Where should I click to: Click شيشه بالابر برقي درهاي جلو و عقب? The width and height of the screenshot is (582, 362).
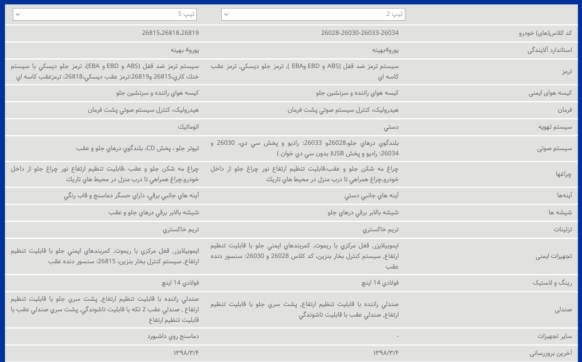(x=154, y=213)
